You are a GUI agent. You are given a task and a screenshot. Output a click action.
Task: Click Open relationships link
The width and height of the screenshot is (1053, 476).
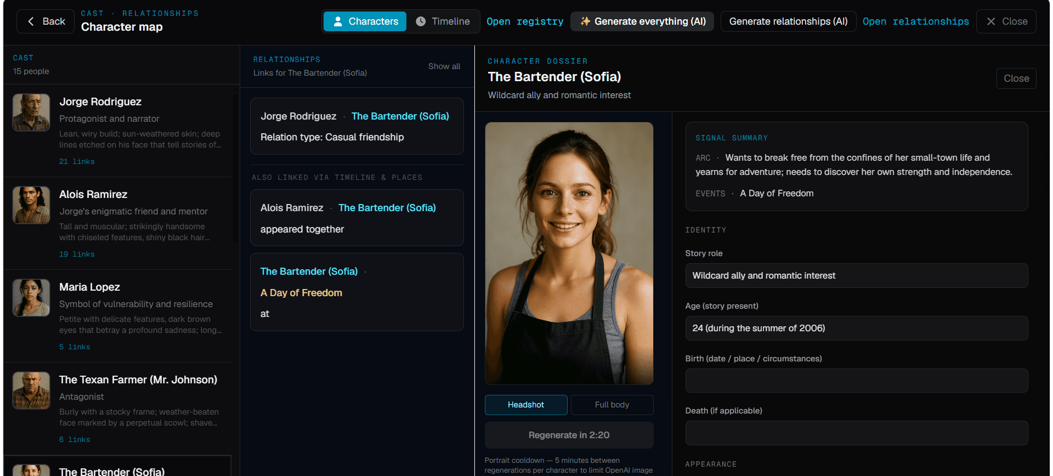click(x=915, y=21)
